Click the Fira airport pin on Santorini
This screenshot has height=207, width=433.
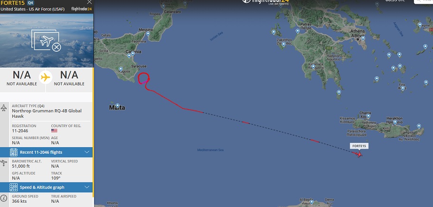[x=403, y=88]
